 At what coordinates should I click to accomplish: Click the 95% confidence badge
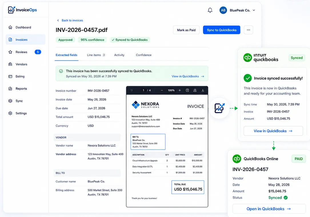(x=92, y=40)
